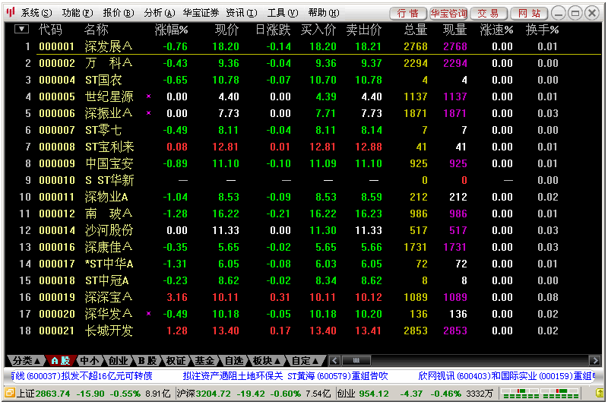This screenshot has height=405, width=608.
Task: Switch to the B股 tab
Action: [x=147, y=361]
